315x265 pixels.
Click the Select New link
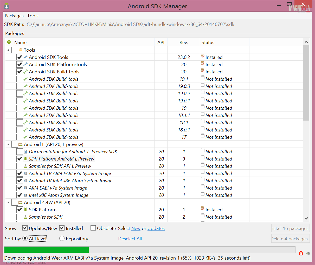coord(136,228)
